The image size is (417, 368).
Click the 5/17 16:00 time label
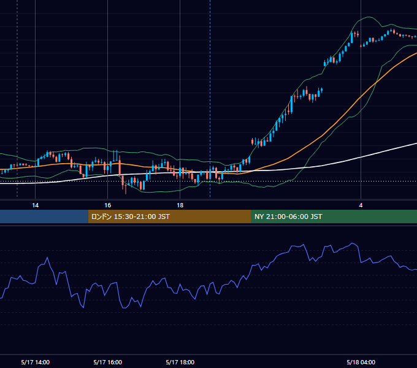coord(108,362)
